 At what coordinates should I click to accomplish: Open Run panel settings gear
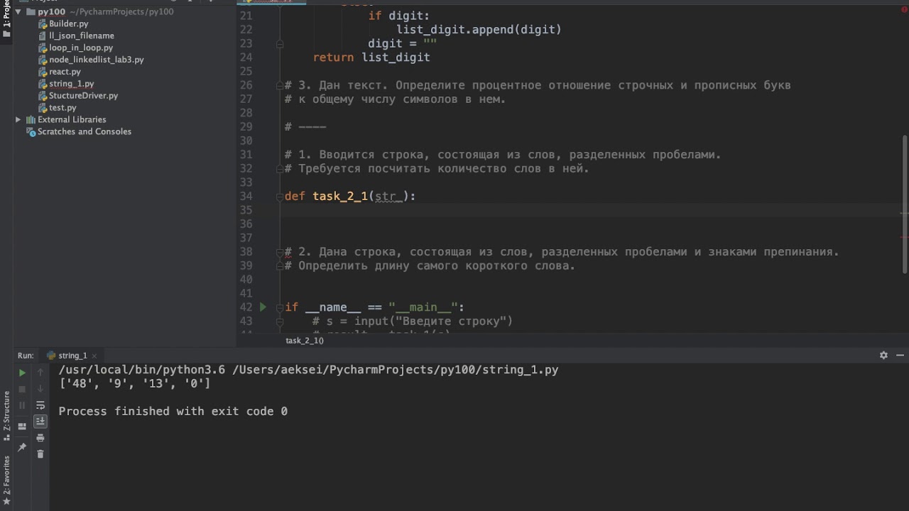[x=883, y=356]
